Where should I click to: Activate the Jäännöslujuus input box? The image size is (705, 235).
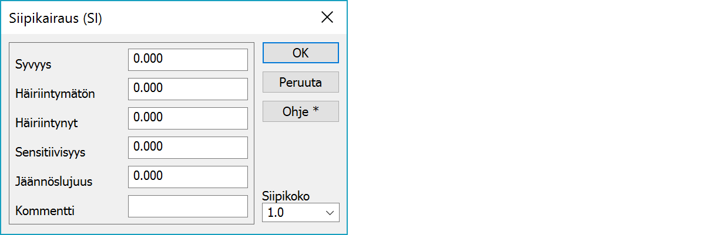click(x=187, y=176)
